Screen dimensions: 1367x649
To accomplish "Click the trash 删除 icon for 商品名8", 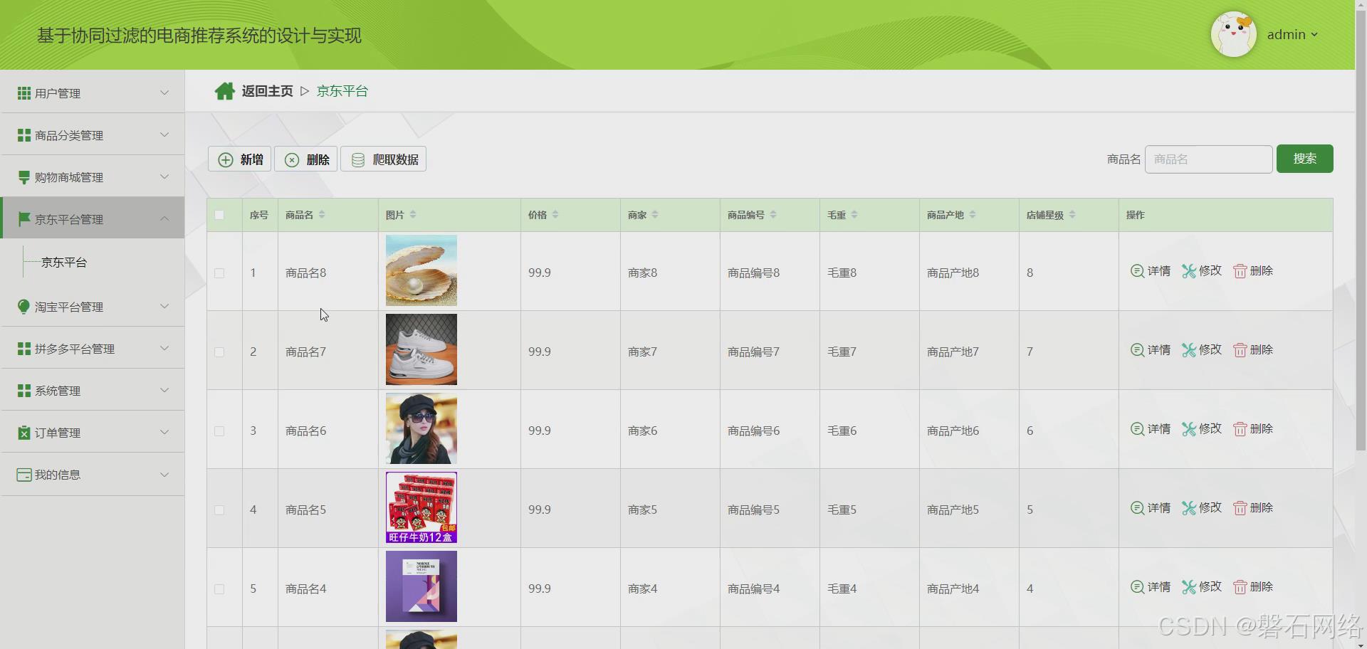I will [x=1240, y=271].
